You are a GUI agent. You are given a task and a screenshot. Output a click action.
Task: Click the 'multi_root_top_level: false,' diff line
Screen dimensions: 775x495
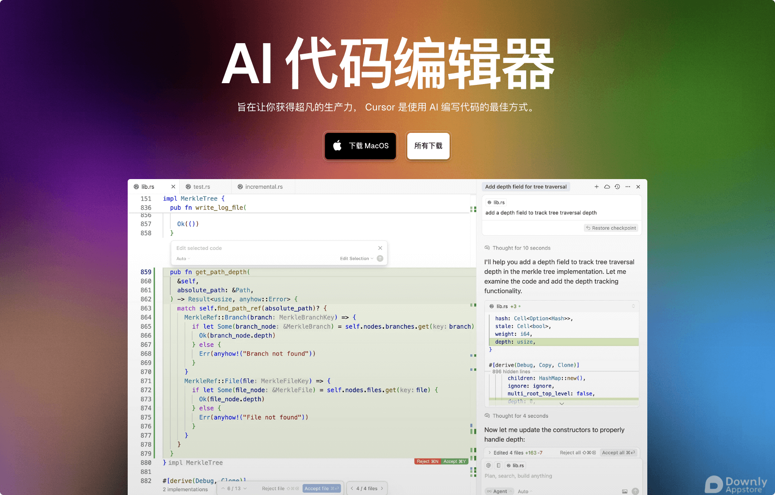pyautogui.click(x=551, y=394)
